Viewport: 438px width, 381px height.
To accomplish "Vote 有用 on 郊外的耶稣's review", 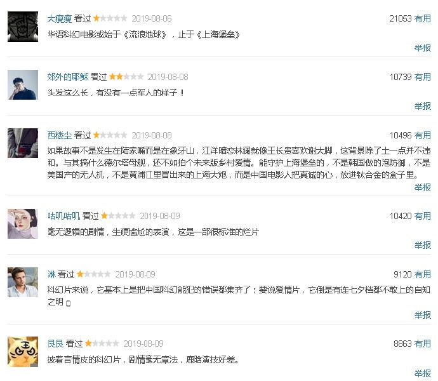I will click(423, 77).
